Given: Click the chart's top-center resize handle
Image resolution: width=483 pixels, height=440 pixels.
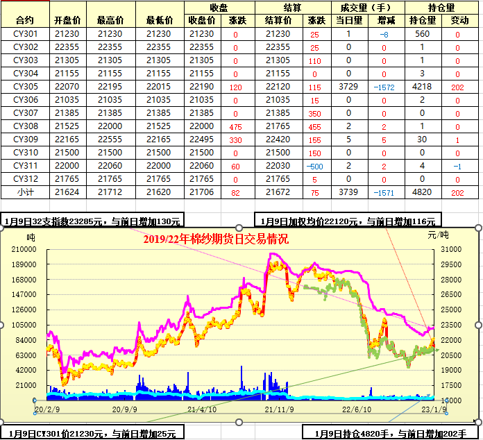Looking at the screenshot, I should [240, 227].
